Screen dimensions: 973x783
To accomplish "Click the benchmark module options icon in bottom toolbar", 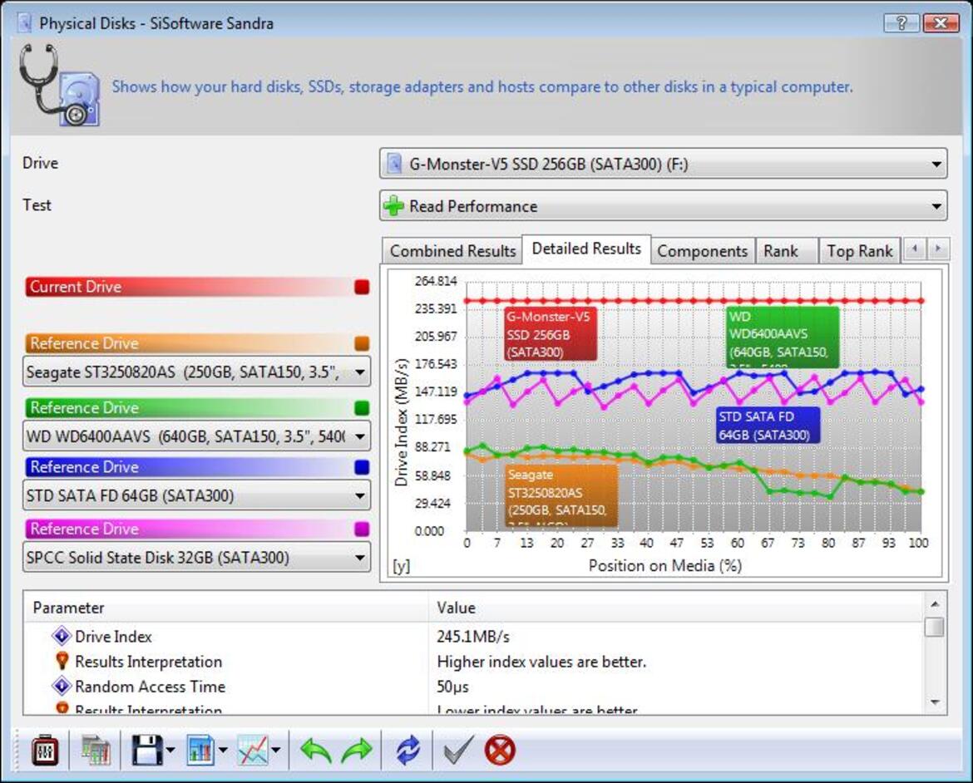I will [x=45, y=751].
